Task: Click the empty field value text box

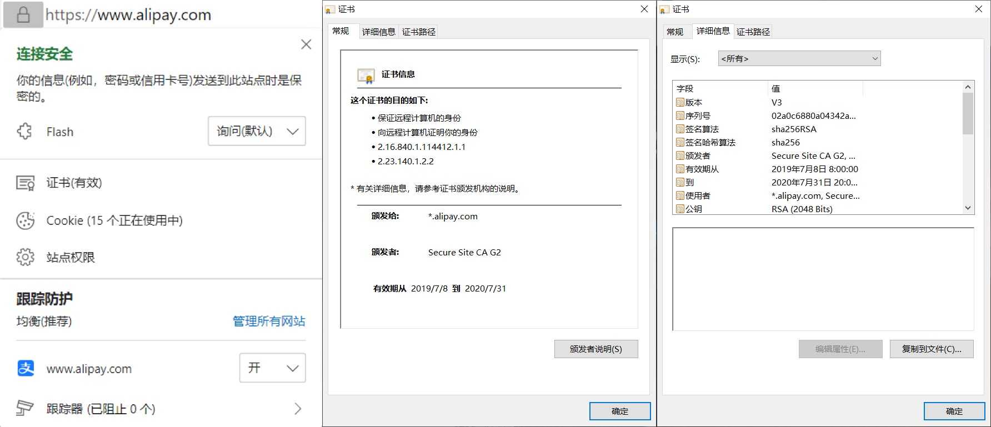Action: (823, 279)
